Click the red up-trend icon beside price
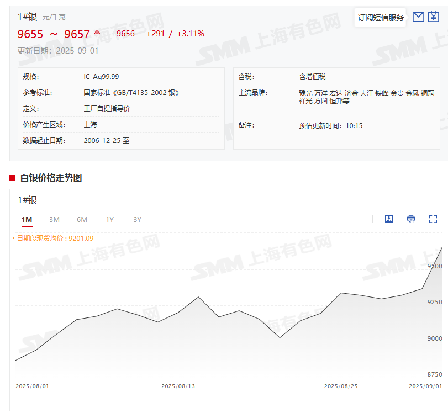 coord(97,33)
